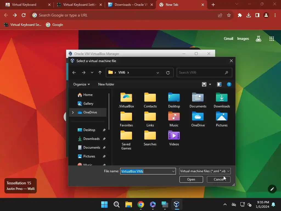Select the Documents folder in file grid
The height and width of the screenshot is (211, 281).
198,100
